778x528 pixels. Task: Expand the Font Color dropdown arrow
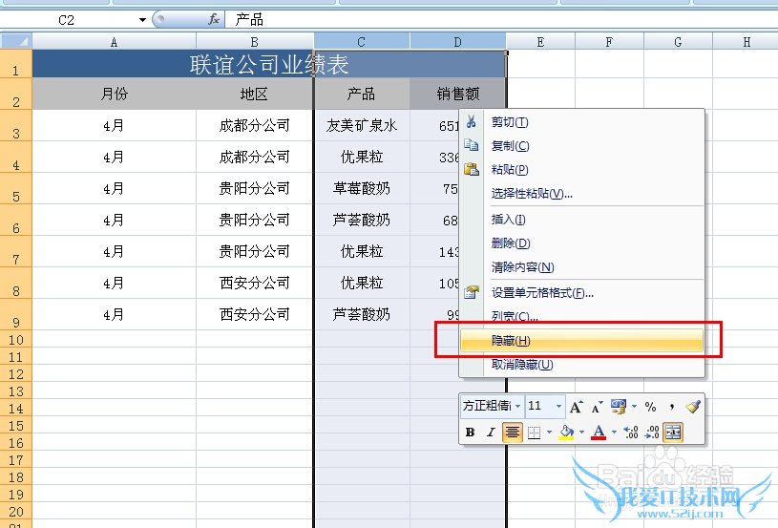[614, 433]
